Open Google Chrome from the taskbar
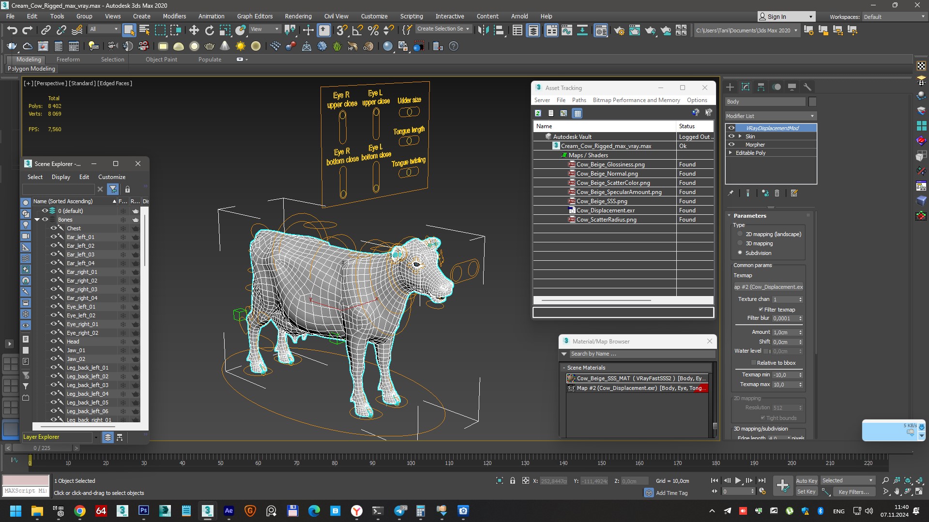The width and height of the screenshot is (929, 522). (80, 510)
